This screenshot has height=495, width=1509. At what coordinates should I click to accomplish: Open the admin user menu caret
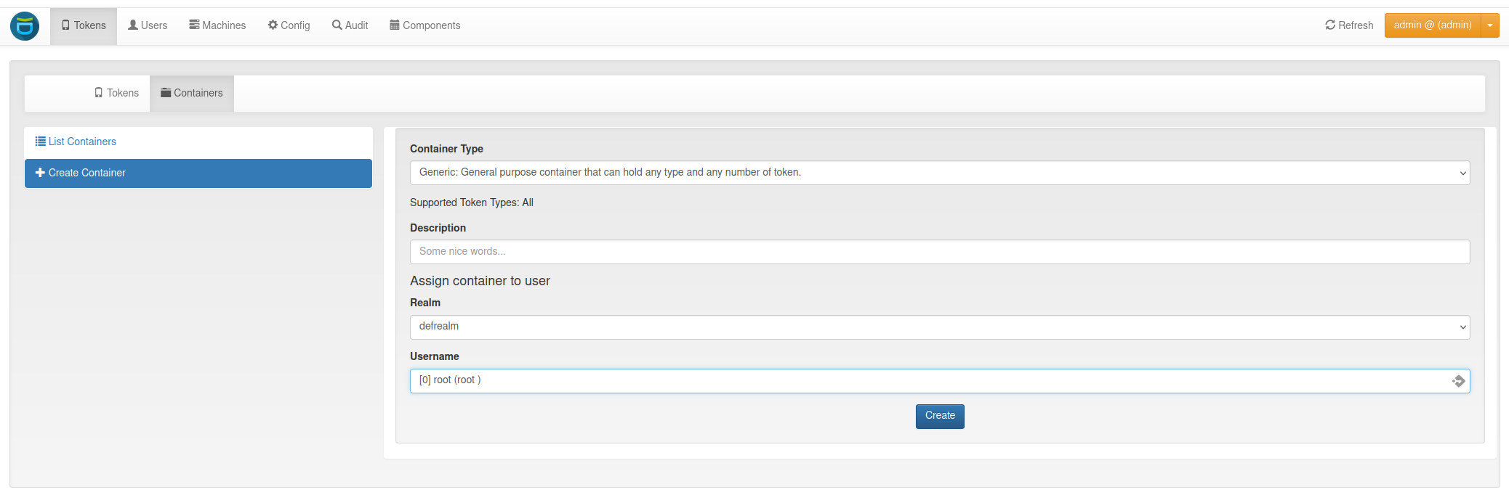point(1490,25)
